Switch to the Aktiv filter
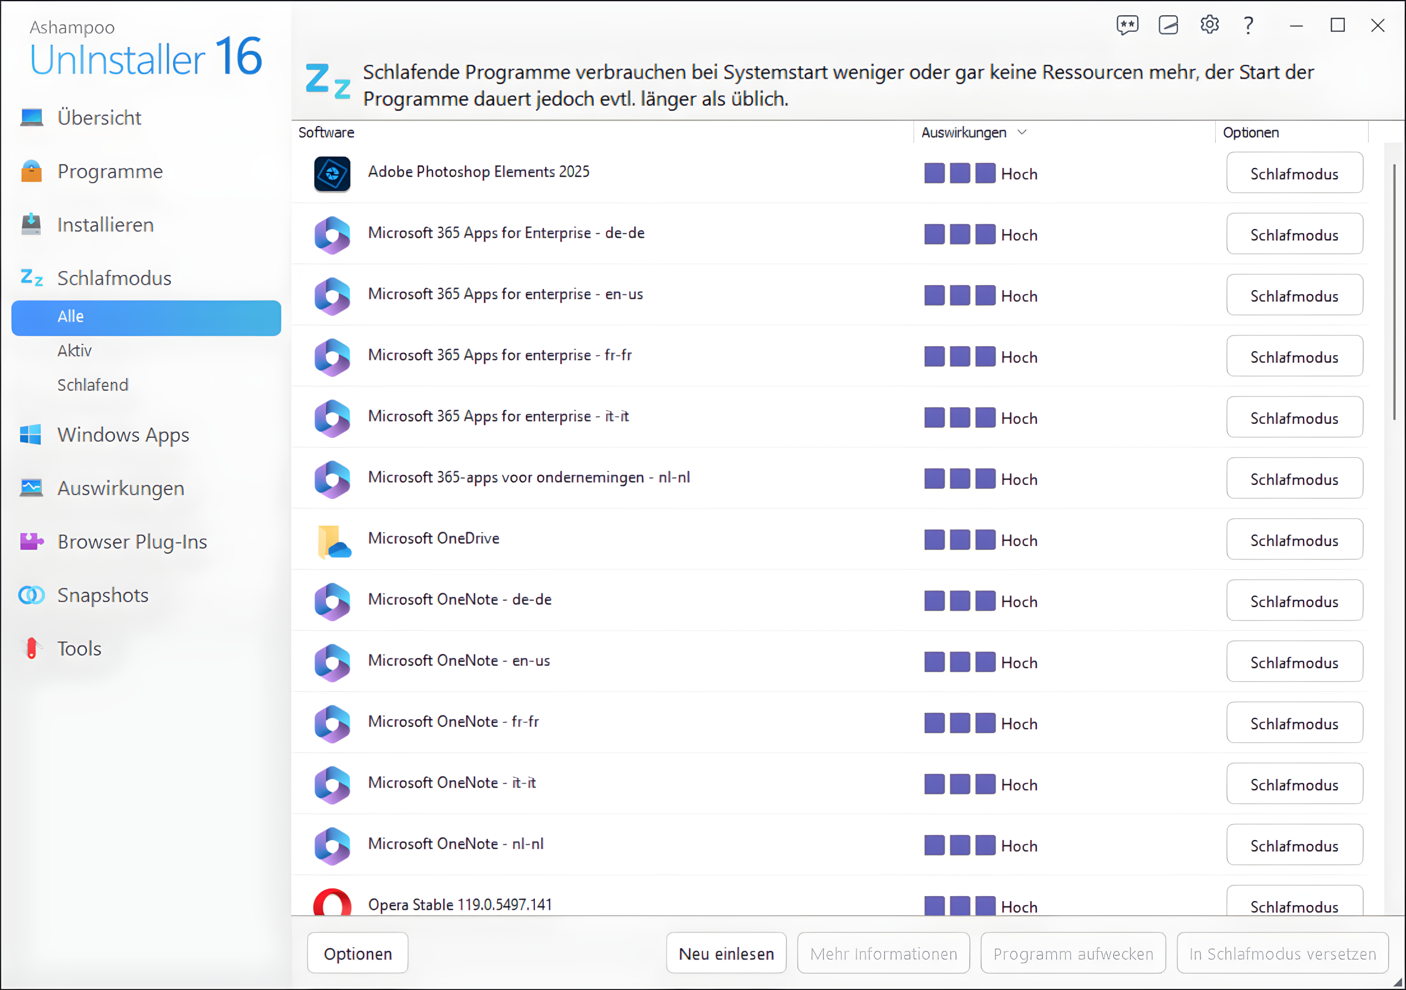Image resolution: width=1406 pixels, height=990 pixels. coord(75,351)
